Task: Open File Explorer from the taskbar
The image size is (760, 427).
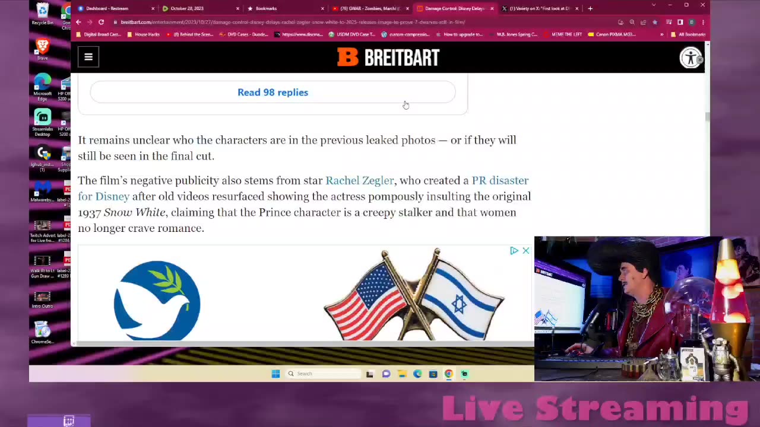Action: (x=402, y=374)
